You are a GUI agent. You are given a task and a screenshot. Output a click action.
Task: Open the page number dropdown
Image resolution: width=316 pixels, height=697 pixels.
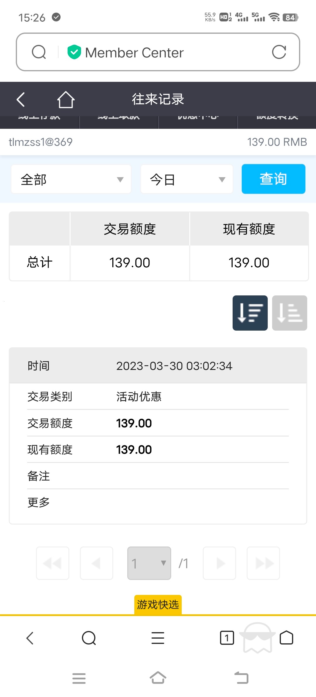[149, 563]
